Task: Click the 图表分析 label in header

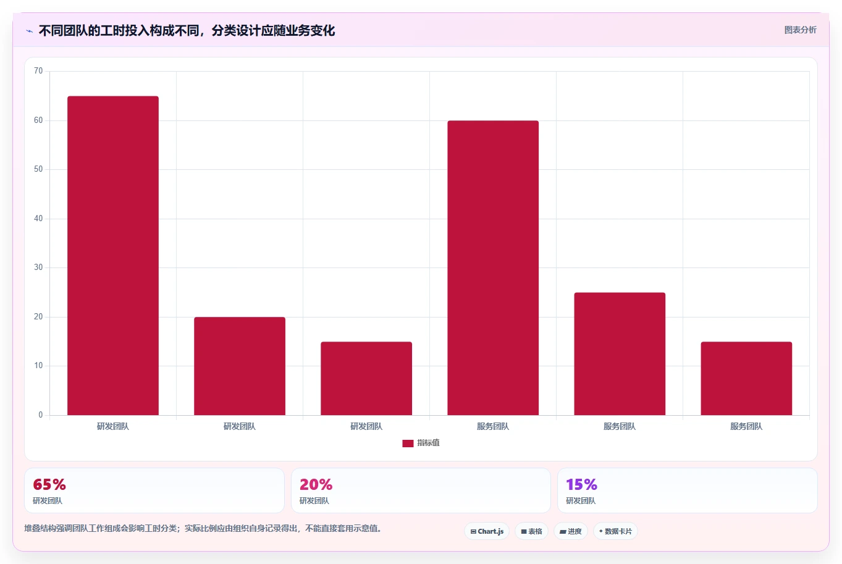Action: tap(800, 30)
